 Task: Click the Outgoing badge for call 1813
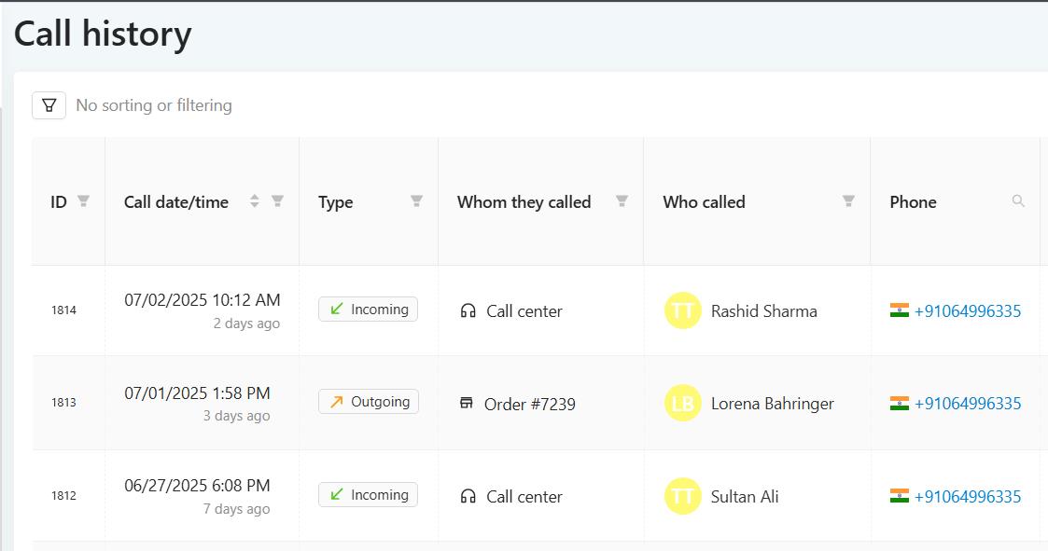click(x=369, y=402)
